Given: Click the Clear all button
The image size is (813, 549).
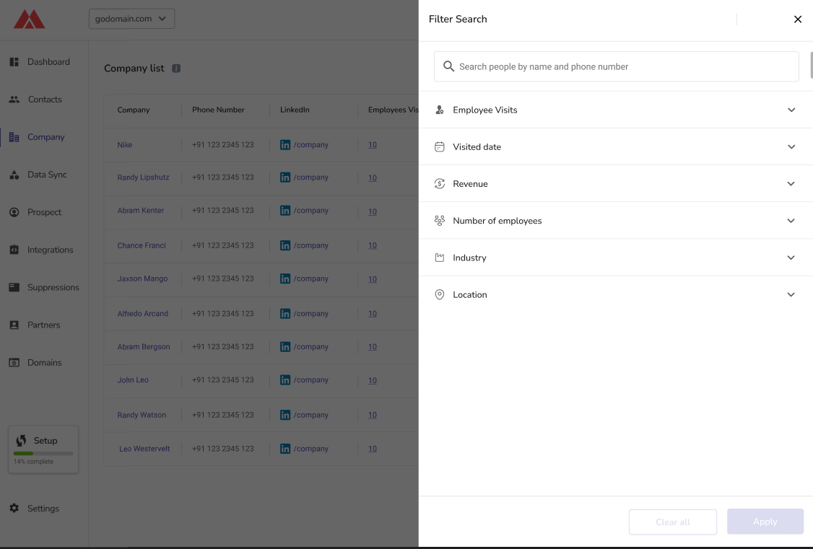Looking at the screenshot, I should 672,522.
